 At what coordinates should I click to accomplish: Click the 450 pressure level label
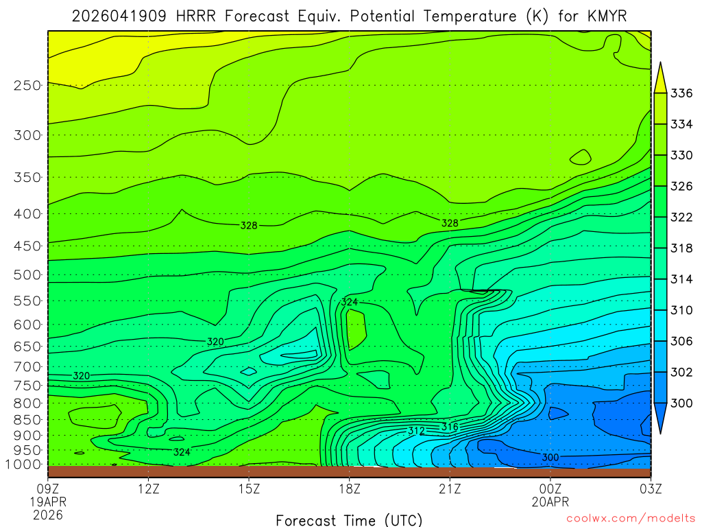pyautogui.click(x=27, y=246)
